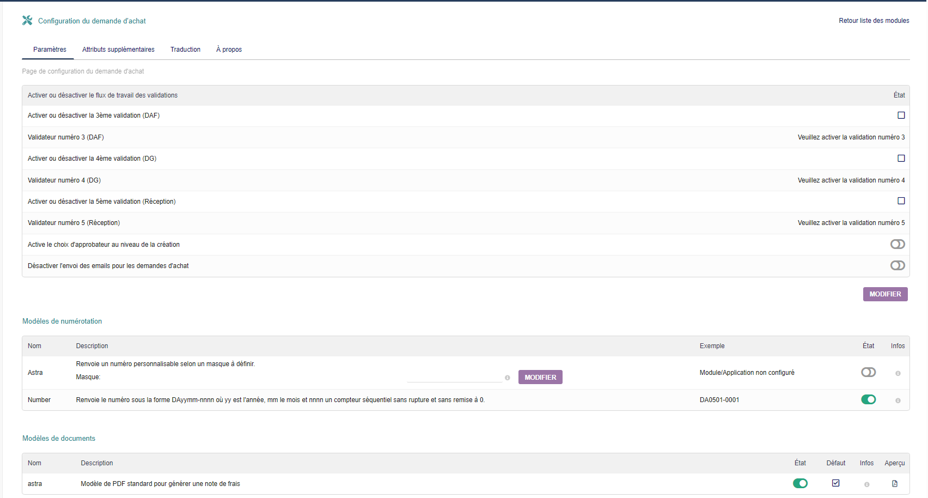Open the Attributs supplémentaires tab

point(118,50)
